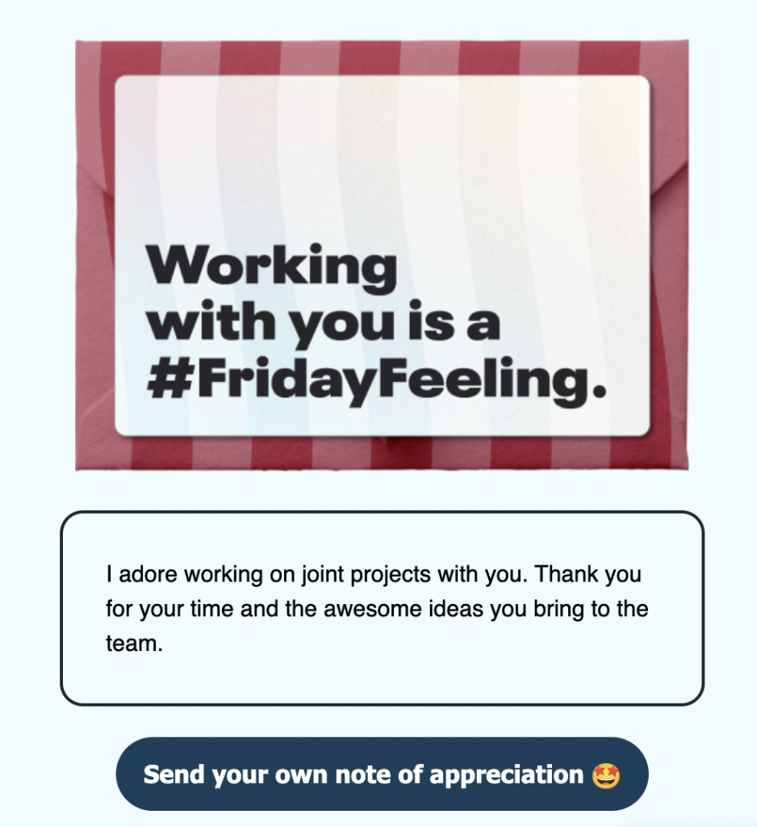
Task: Click the word 'Send' on the dark button
Action: pos(174,775)
